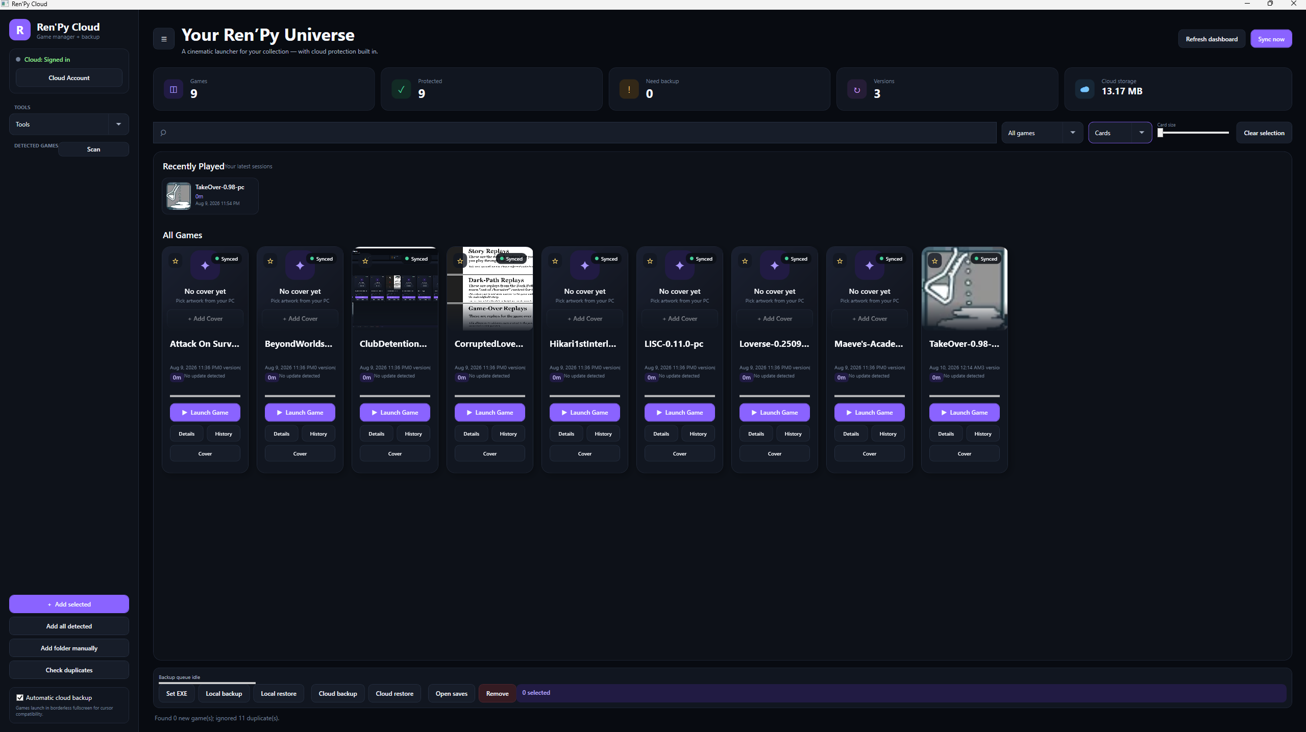
Task: Click Set EXE in bottom toolbar
Action: tap(177, 693)
